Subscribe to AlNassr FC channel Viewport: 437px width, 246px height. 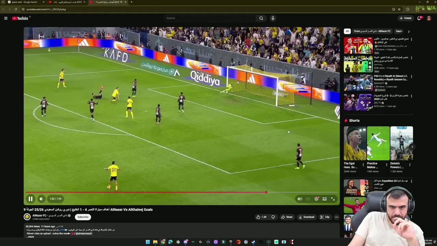83,217
